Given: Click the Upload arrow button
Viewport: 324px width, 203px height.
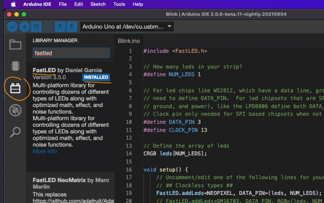Looking at the screenshot, I should [24, 27].
